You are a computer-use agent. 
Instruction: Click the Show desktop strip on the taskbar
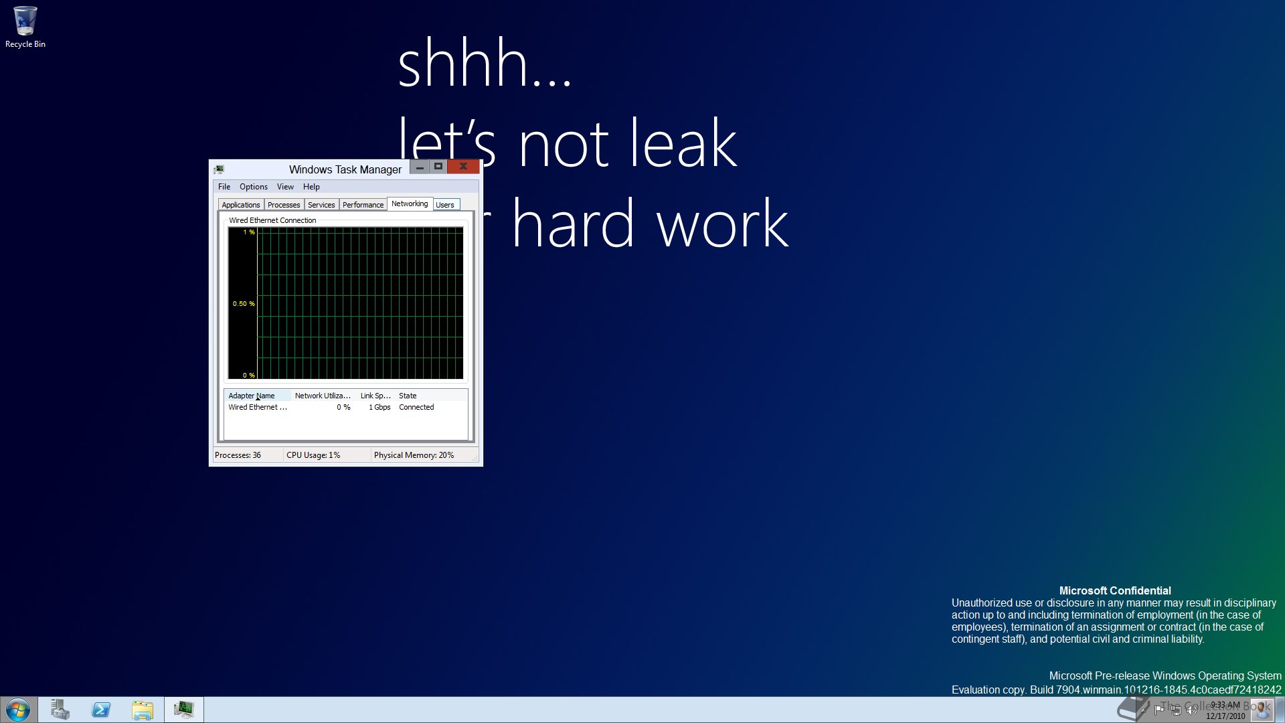pyautogui.click(x=1280, y=710)
